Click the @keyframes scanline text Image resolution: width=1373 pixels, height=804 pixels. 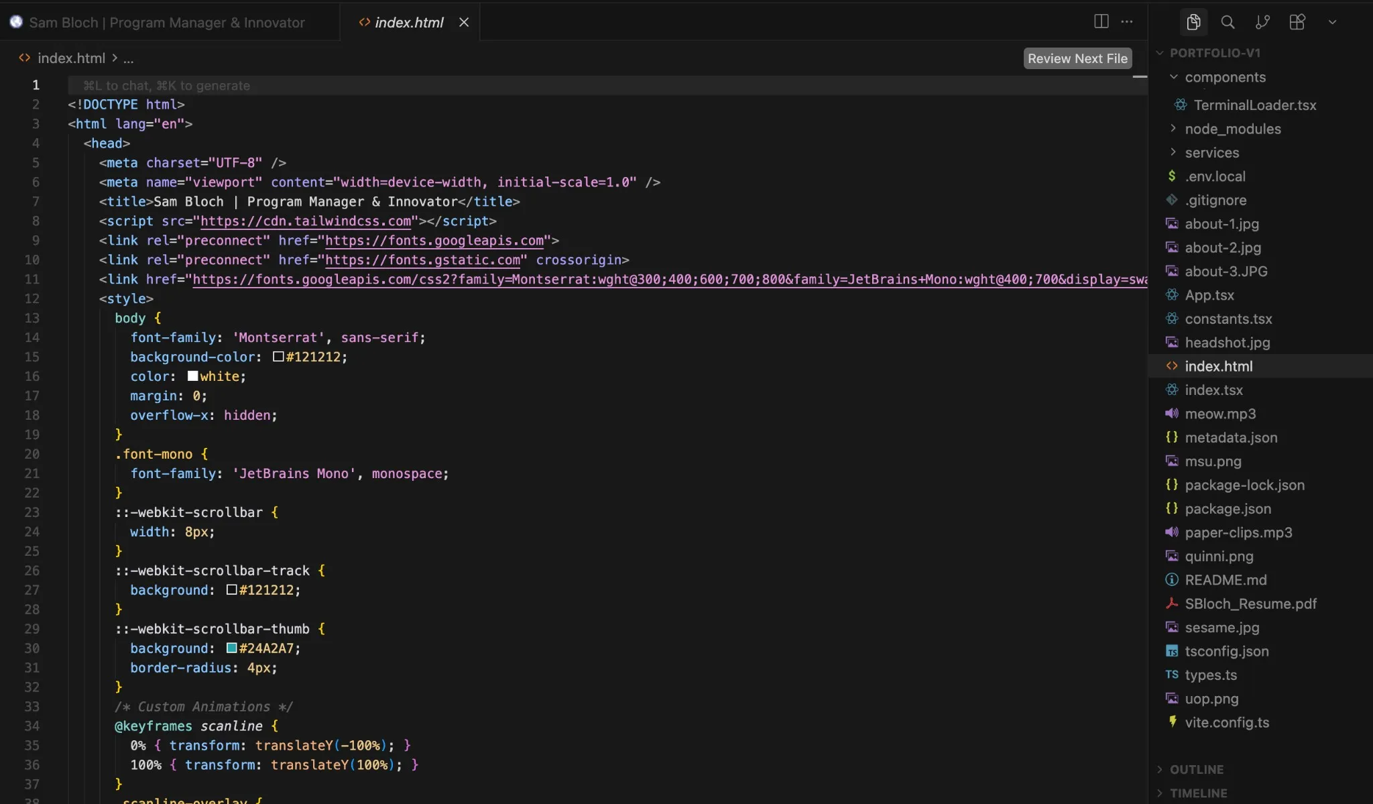188,726
